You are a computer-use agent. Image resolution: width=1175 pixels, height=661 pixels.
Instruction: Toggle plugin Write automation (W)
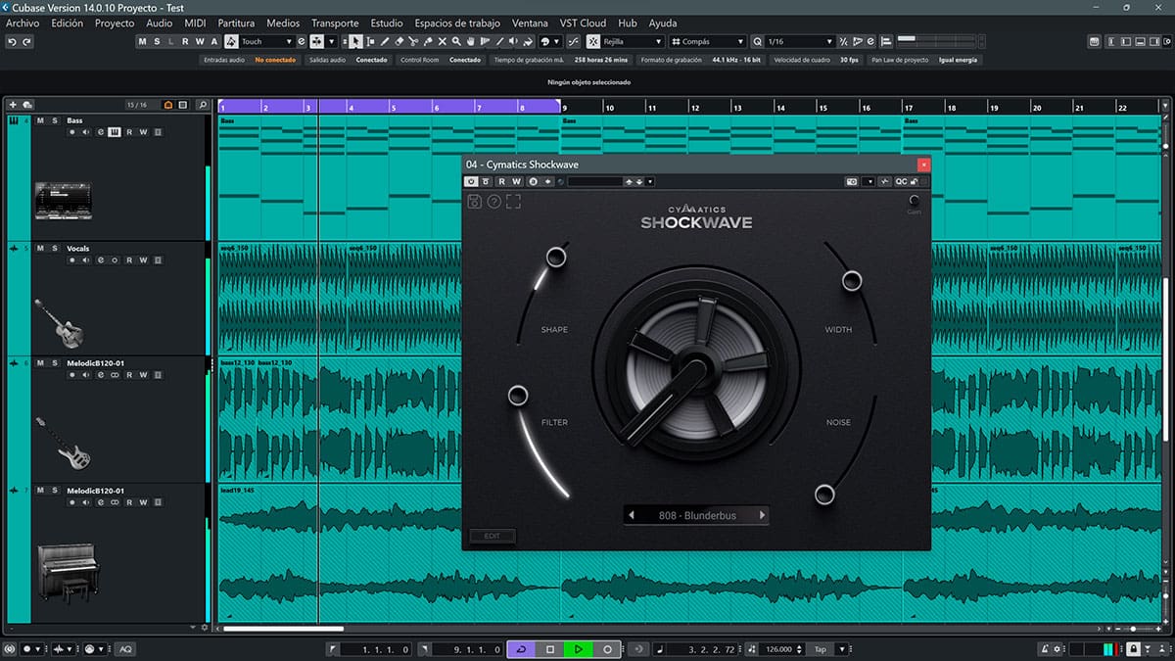(x=516, y=181)
